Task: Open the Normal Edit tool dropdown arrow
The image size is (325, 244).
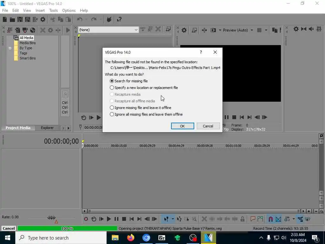Action: [x=173, y=219]
